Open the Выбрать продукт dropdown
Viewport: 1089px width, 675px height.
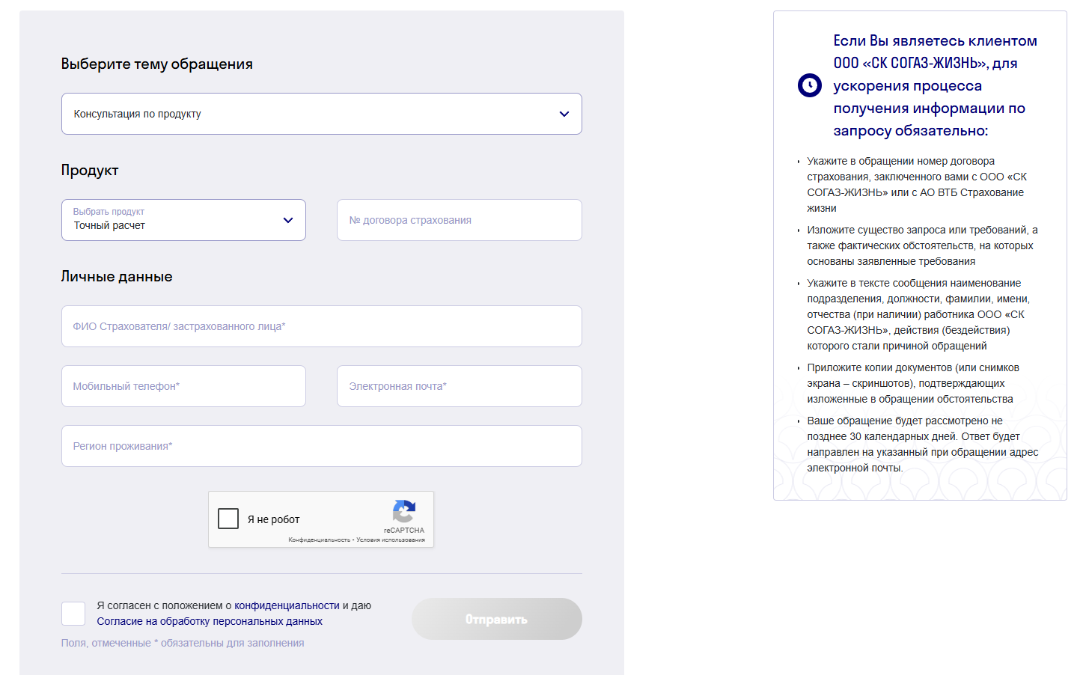tap(183, 220)
